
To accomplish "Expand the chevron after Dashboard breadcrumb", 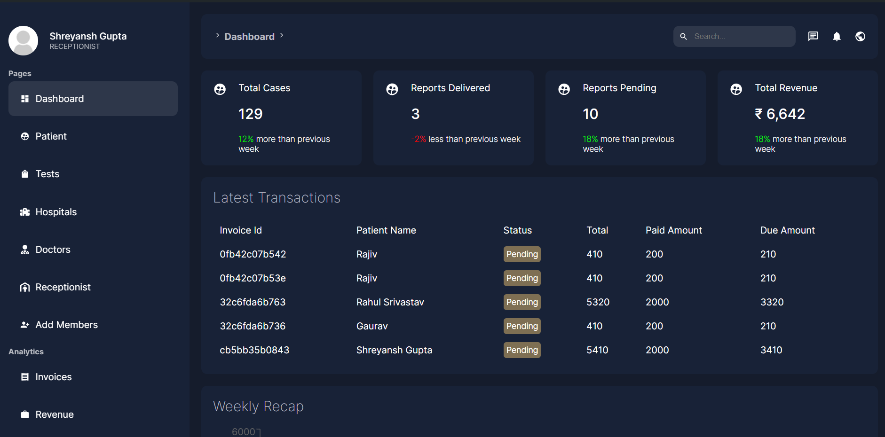I will click(282, 35).
